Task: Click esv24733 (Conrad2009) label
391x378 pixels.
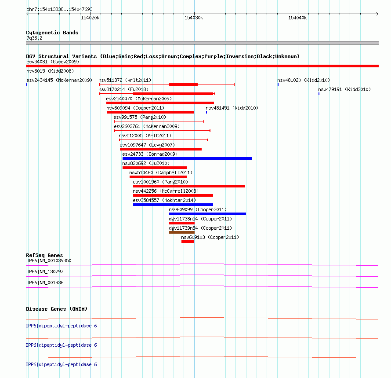Action: coord(150,154)
